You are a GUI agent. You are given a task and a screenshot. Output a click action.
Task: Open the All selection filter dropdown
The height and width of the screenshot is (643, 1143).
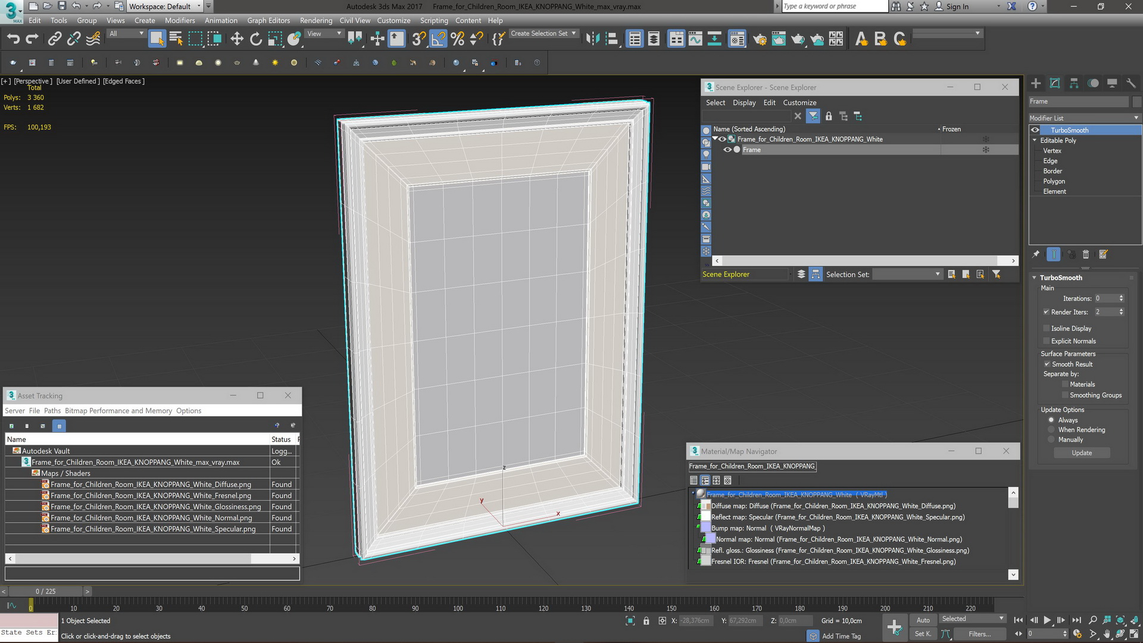point(126,34)
